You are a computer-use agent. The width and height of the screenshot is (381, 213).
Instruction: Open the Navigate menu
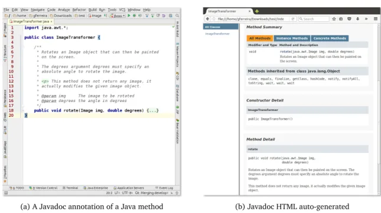tap(38, 9)
